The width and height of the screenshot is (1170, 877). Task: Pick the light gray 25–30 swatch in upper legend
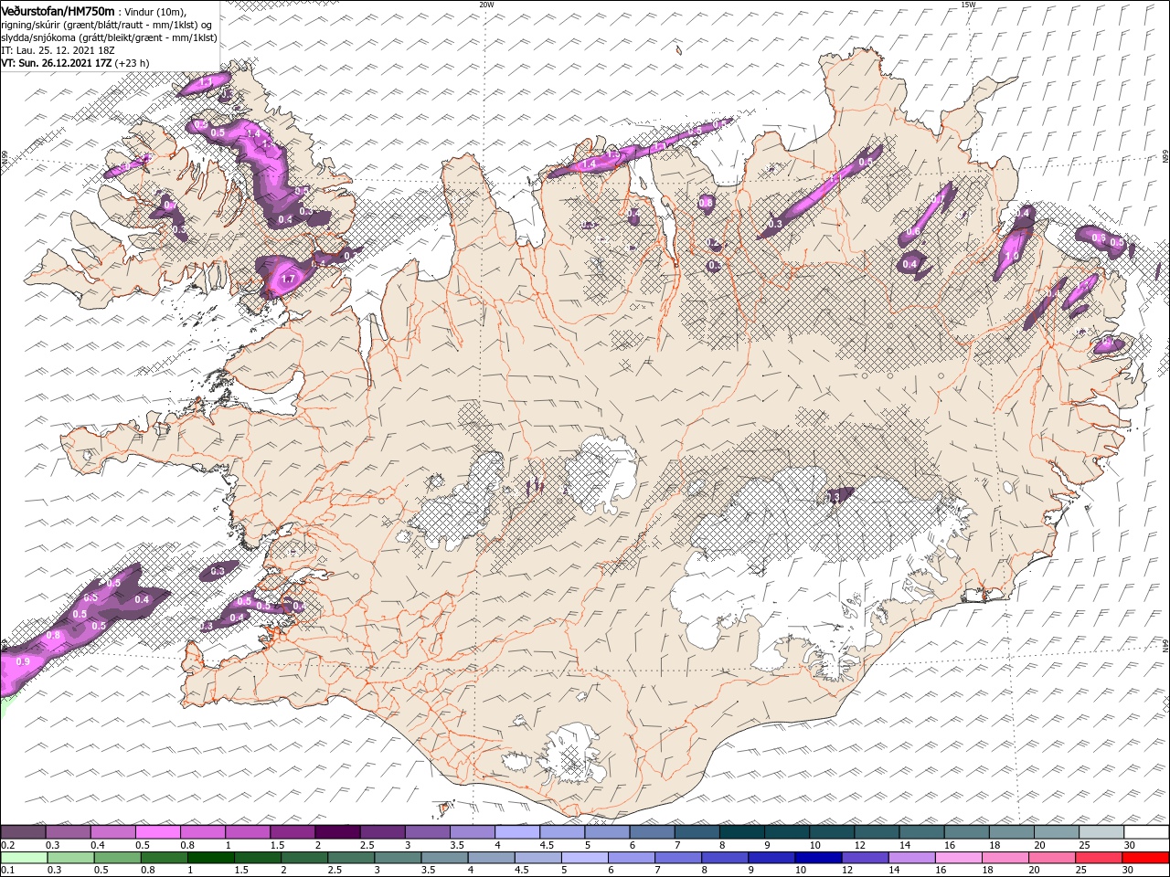click(1101, 832)
